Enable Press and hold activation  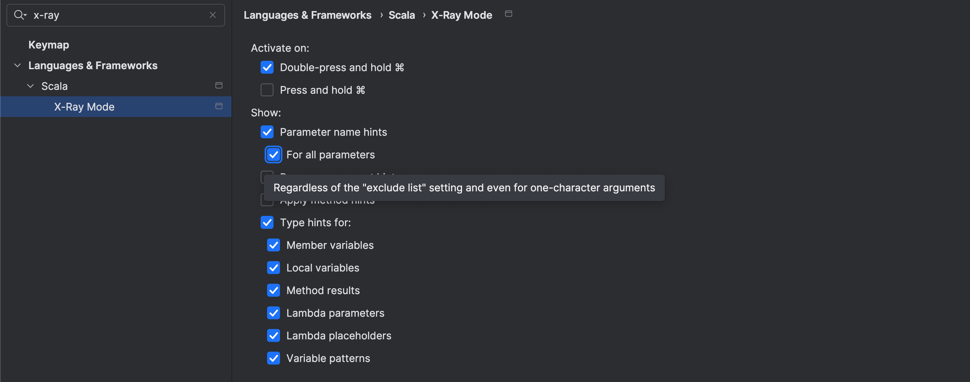(x=267, y=90)
